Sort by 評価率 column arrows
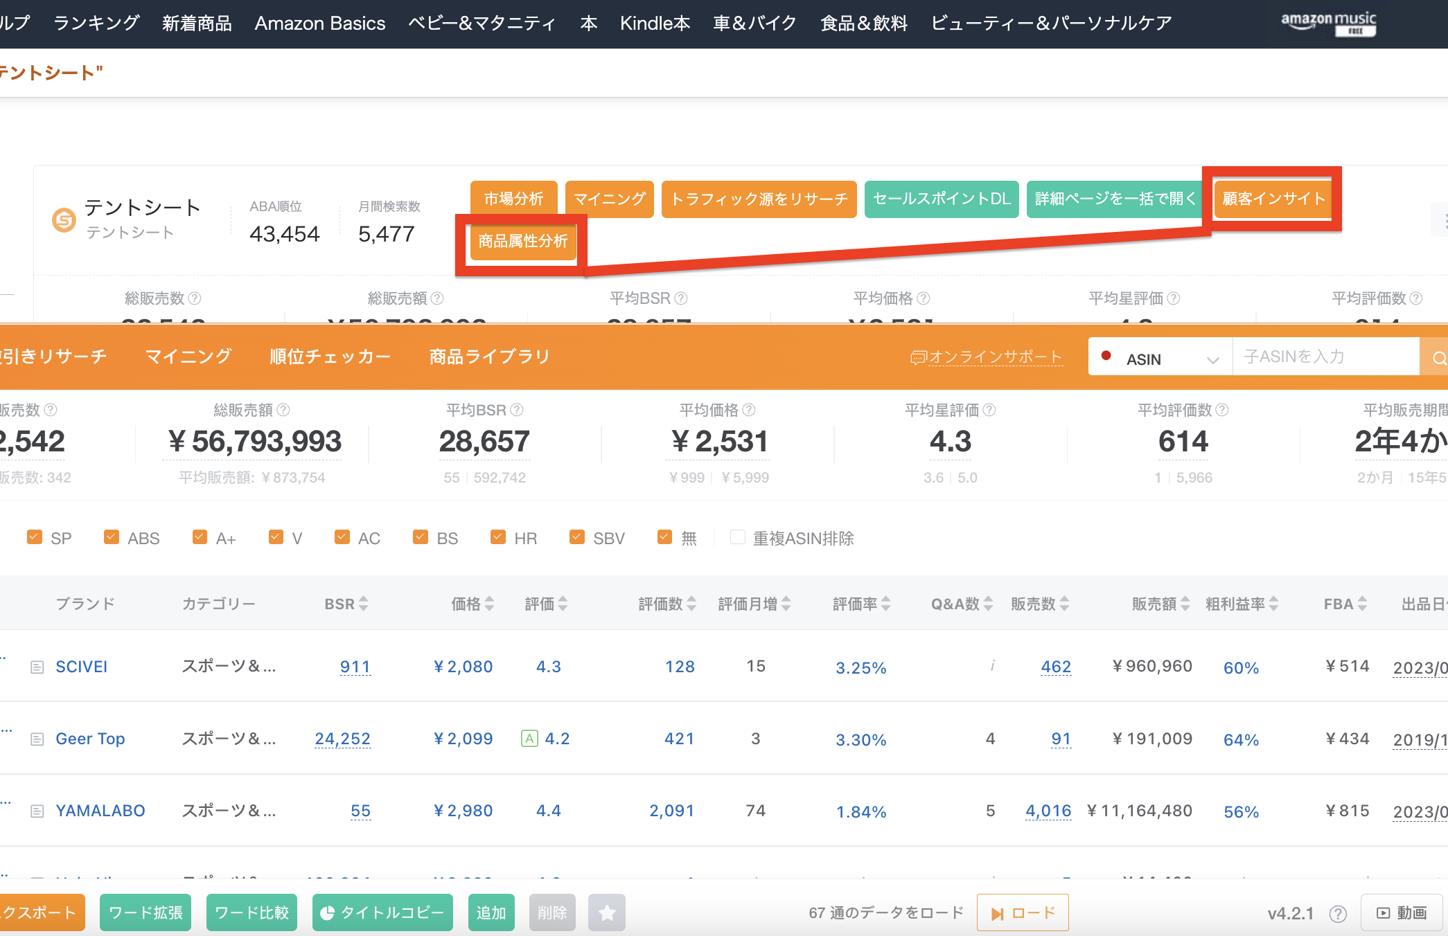Screen dimensions: 1448x936 pos(886,604)
